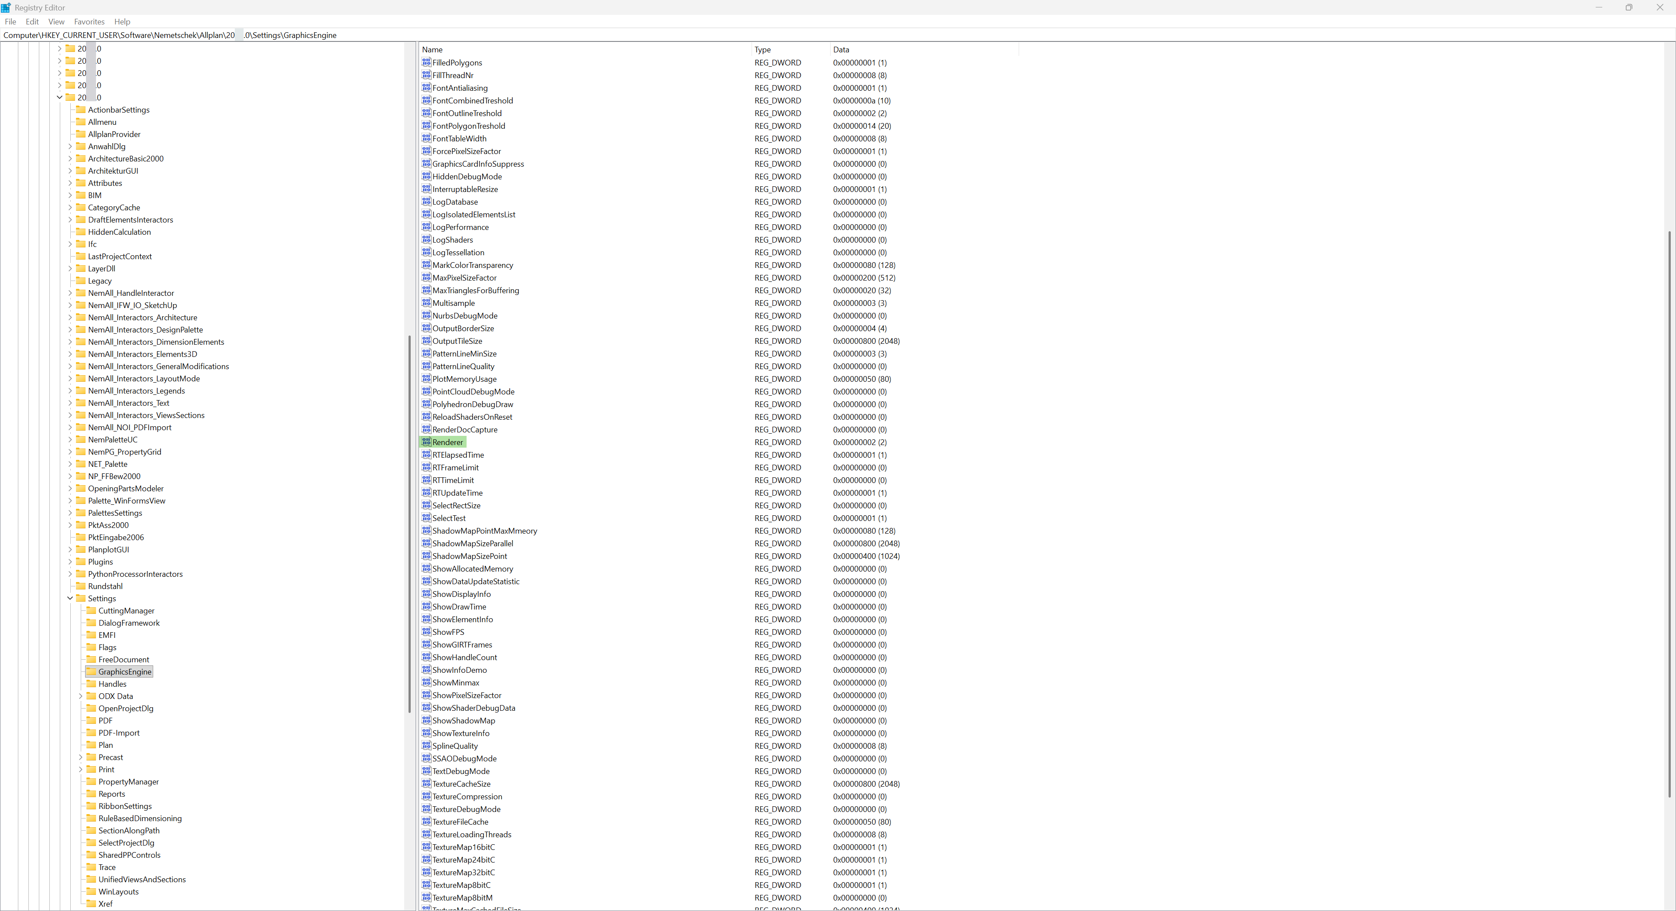Sort values by the Type column header
The width and height of the screenshot is (1676, 911).
pos(790,49)
